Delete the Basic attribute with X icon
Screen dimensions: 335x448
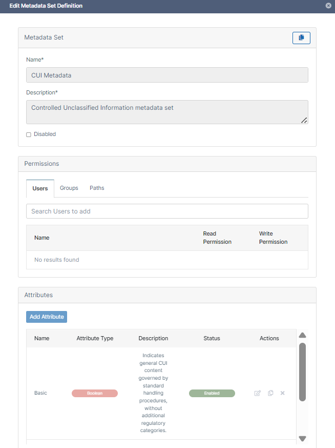(282, 393)
